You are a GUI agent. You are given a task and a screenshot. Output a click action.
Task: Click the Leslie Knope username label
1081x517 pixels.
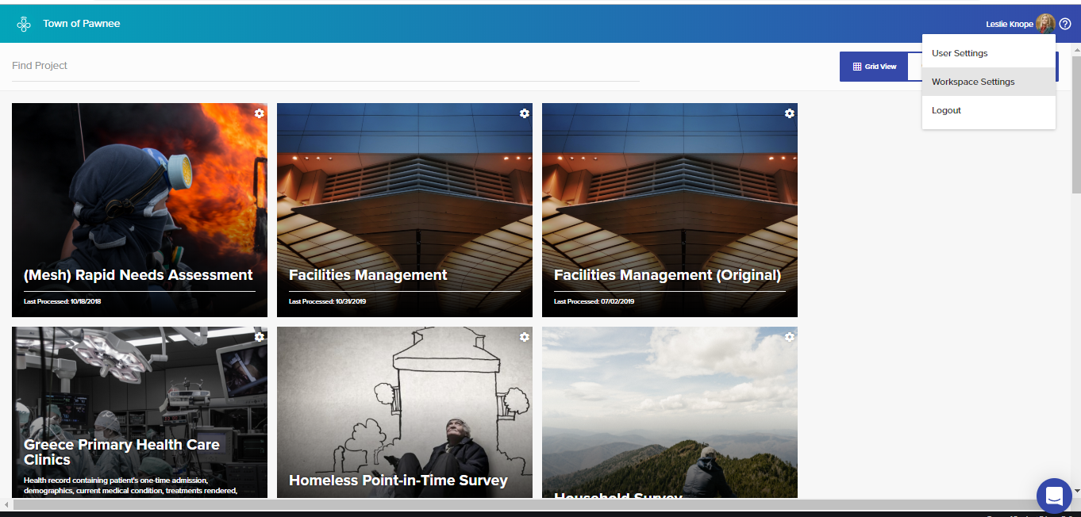point(1010,24)
